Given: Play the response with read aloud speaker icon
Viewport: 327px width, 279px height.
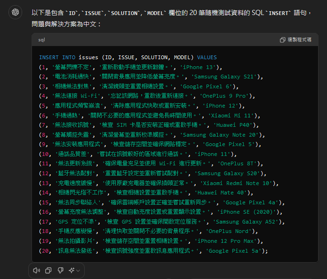Looking at the screenshot, I should click(x=36, y=271).
